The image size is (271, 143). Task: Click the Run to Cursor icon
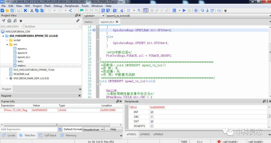219,11
